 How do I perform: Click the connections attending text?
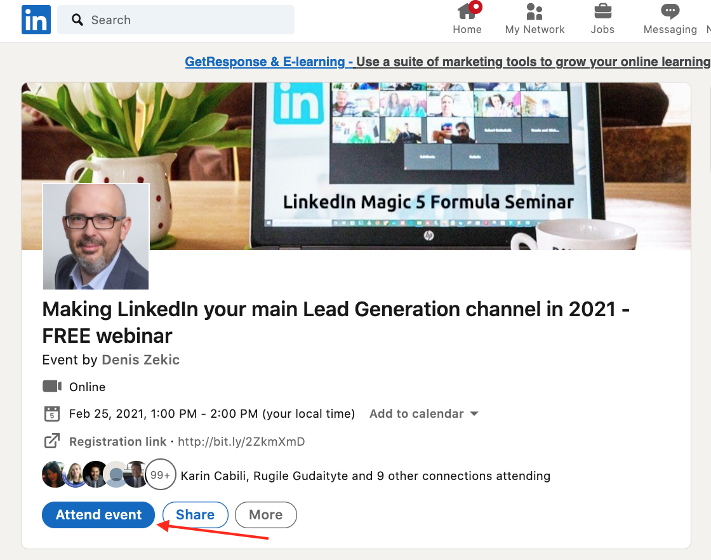point(366,476)
